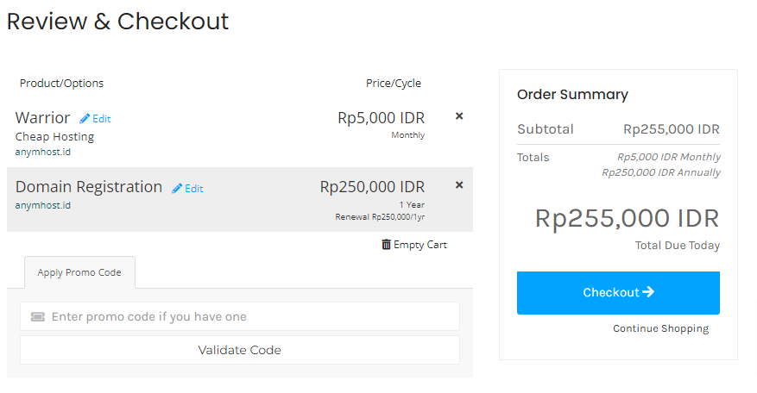Click the Cheap Hosting description text
Screen dimensions: 757x393
(54, 136)
